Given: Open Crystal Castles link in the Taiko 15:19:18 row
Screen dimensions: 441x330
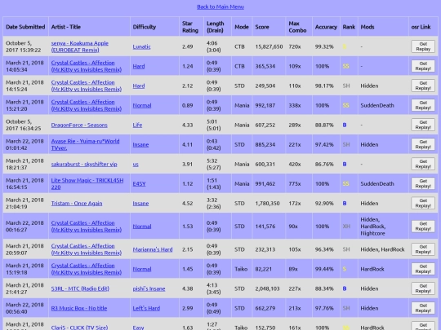Looking at the screenshot, I should click(87, 269).
